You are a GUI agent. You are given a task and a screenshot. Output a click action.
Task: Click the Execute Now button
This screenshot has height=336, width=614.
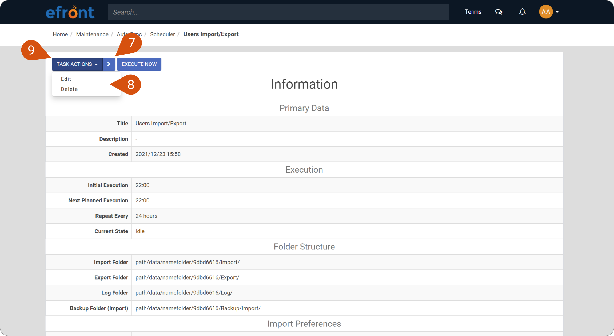[139, 64]
